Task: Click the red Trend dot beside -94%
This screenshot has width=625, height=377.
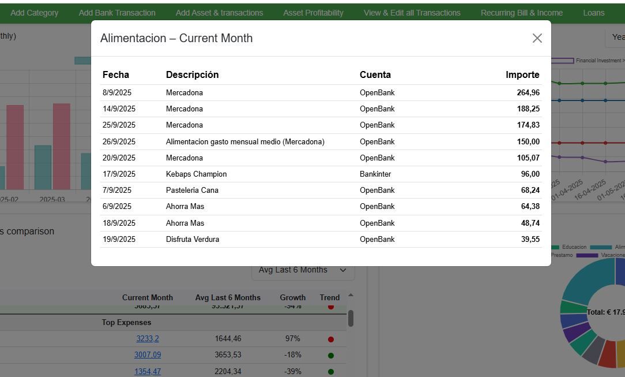Action: (331, 307)
